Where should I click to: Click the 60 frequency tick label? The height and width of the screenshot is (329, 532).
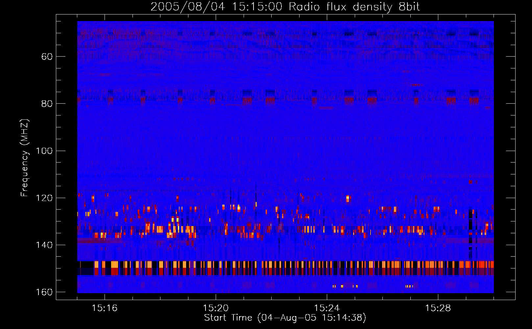pos(47,57)
